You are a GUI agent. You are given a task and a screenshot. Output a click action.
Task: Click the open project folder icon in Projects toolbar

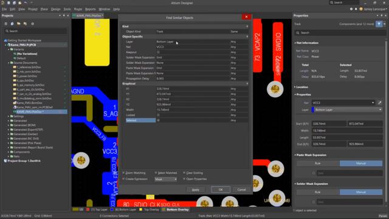[x=19, y=24]
